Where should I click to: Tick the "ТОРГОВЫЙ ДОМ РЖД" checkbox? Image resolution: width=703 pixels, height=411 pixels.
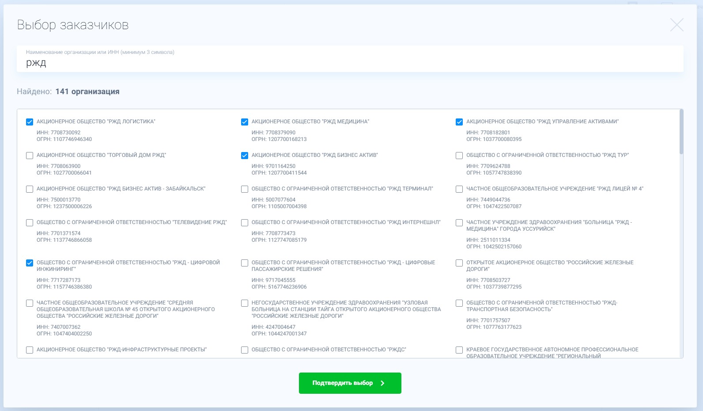30,156
